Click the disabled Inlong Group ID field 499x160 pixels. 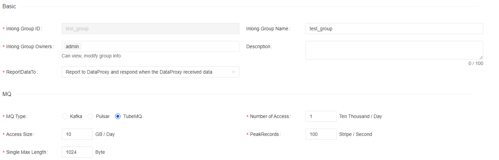(150, 29)
